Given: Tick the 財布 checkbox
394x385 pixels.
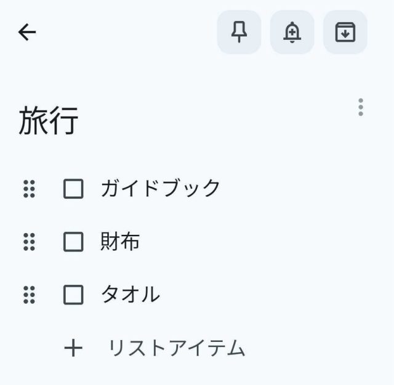Looking at the screenshot, I should coord(73,242).
